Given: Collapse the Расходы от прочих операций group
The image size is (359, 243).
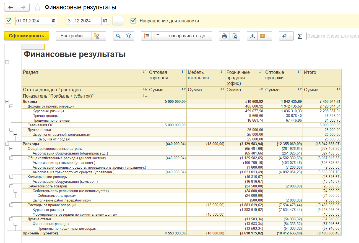Looking at the screenshot, I should click(x=11, y=205).
